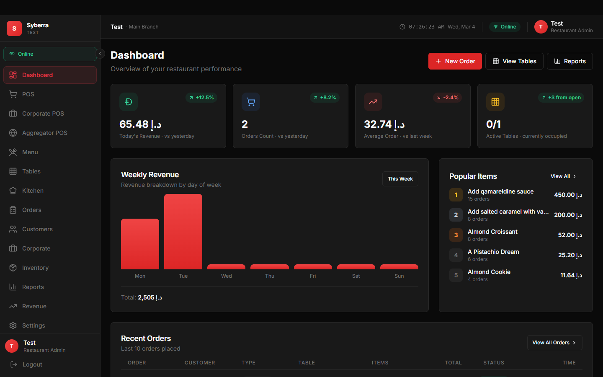This screenshot has height=377, width=603.
Task: Click the Online badge in the top bar
Action: click(x=505, y=26)
